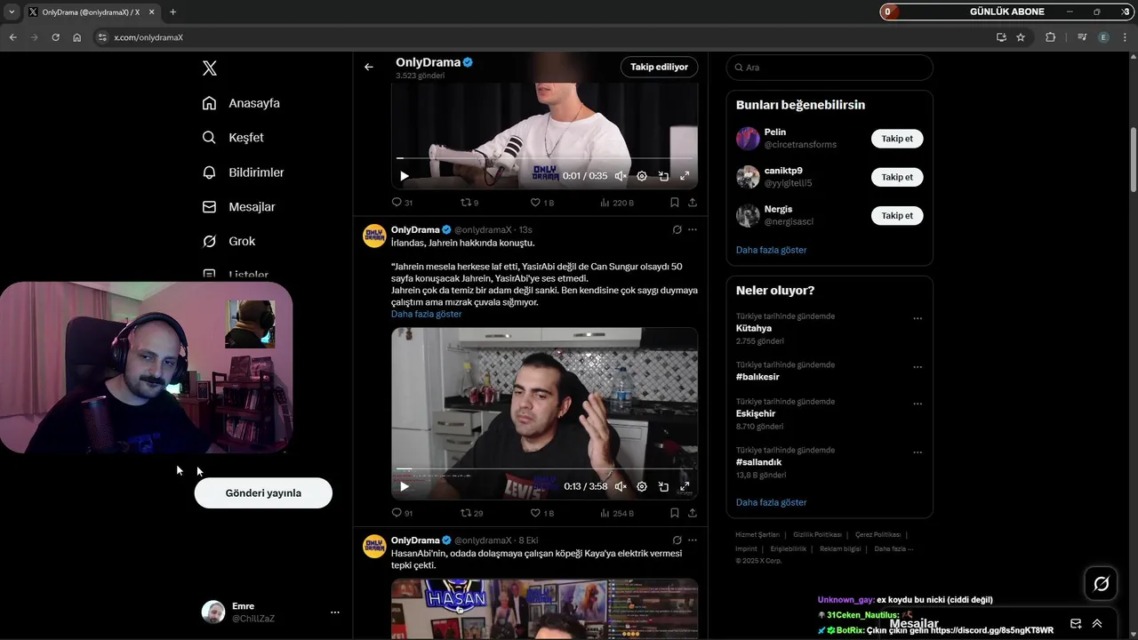Show more trends under Neler oluyor

(771, 502)
